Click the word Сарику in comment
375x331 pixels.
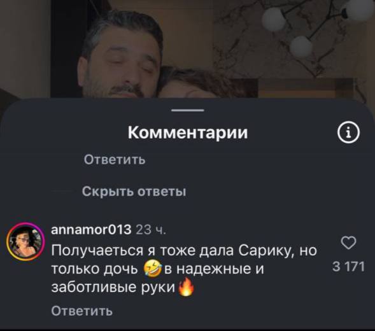pos(264,251)
